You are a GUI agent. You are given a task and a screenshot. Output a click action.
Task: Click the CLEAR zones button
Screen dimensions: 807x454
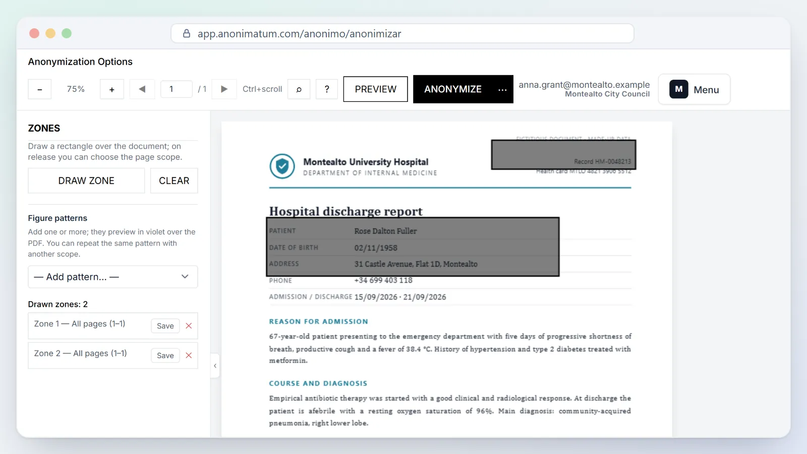[x=174, y=181]
